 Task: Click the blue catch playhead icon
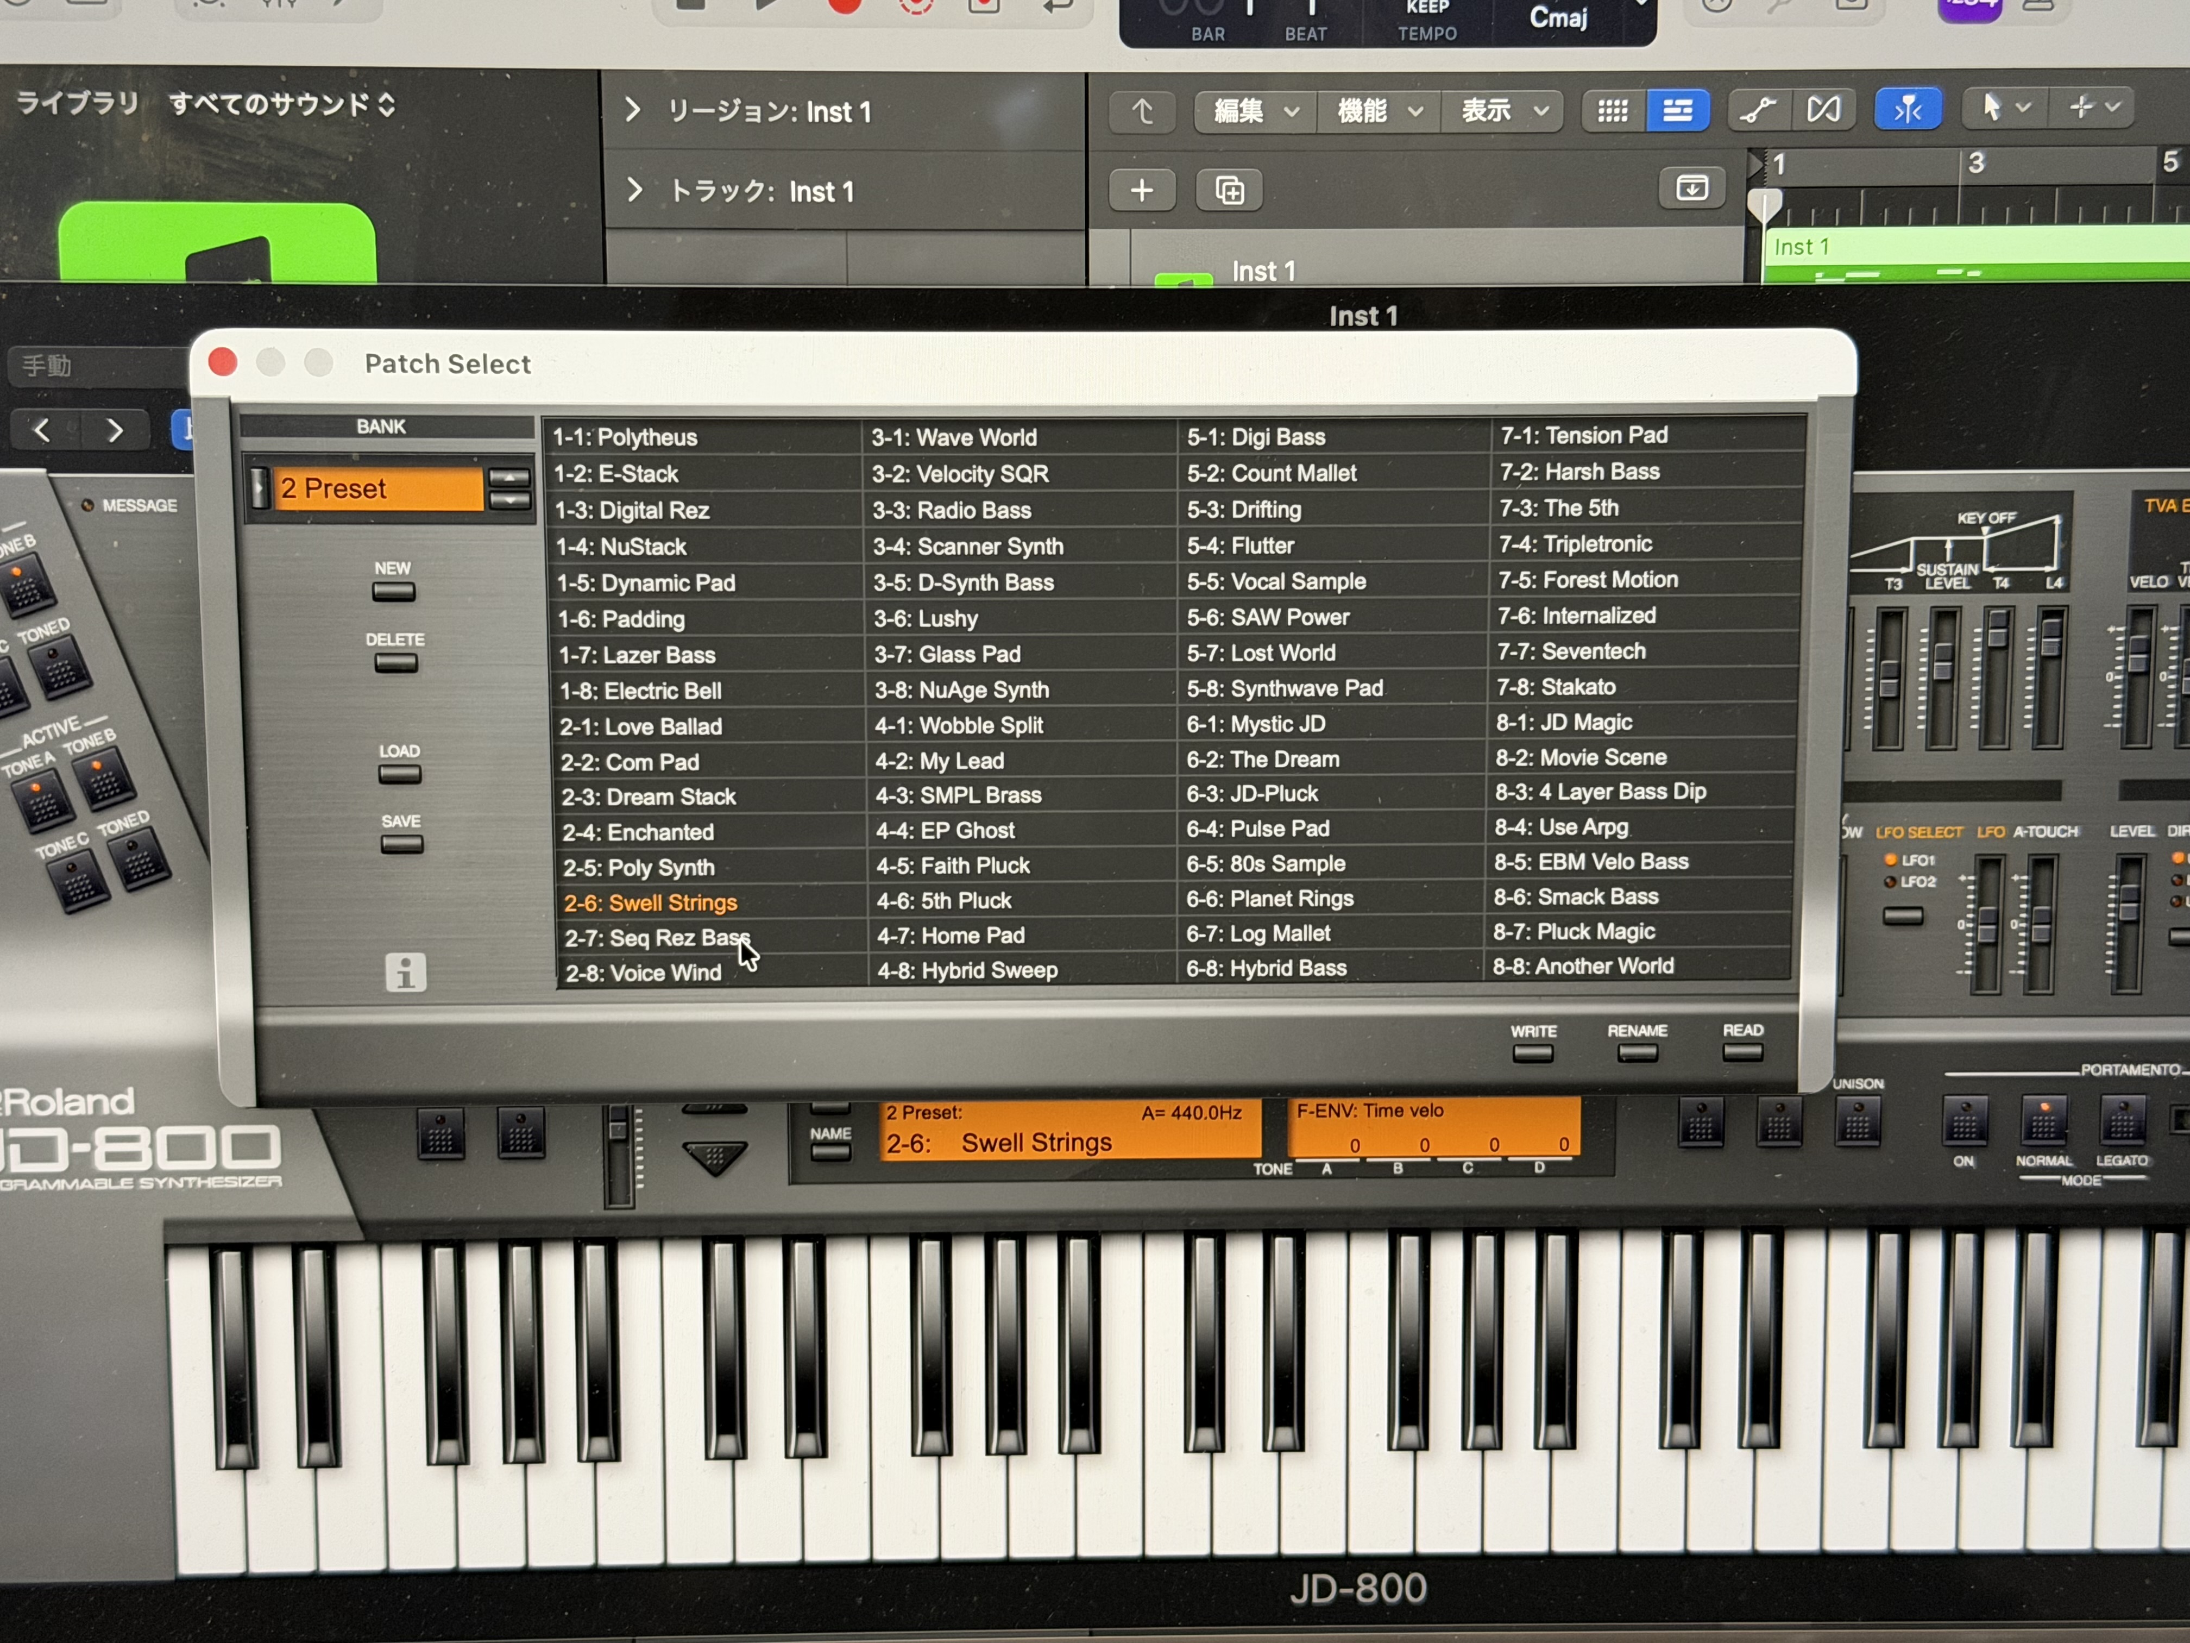coord(1907,109)
